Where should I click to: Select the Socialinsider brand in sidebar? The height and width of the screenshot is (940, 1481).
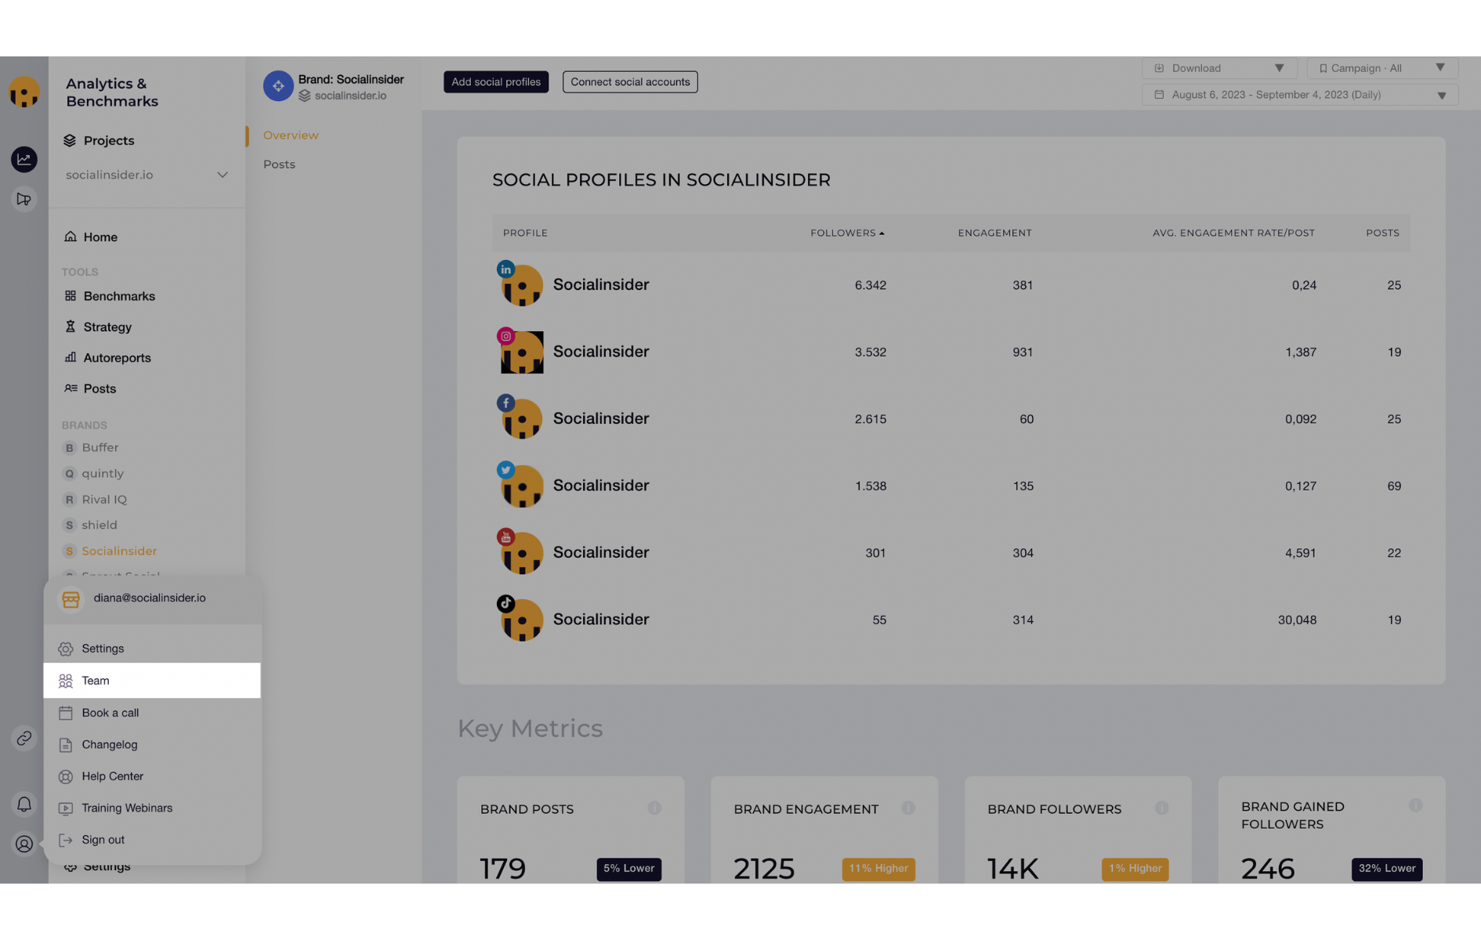(119, 551)
